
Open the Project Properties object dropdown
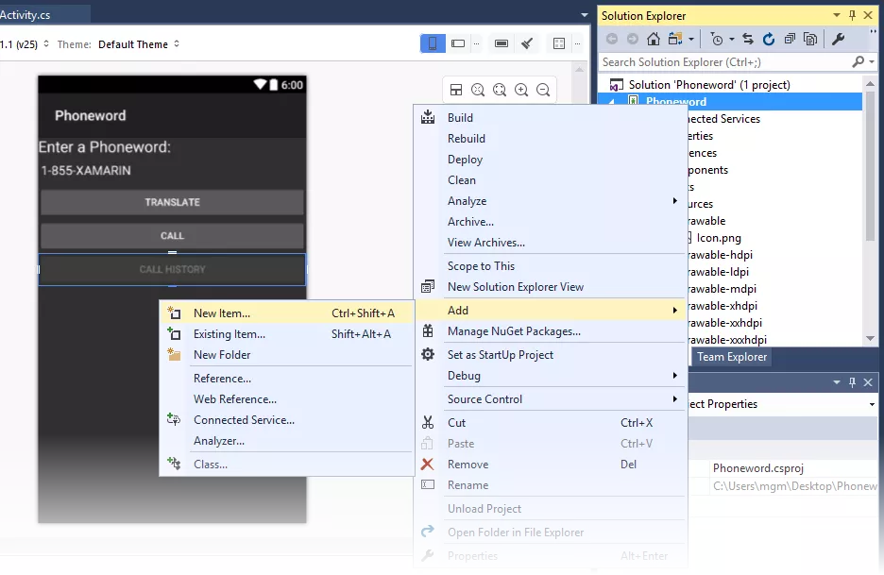coord(872,404)
